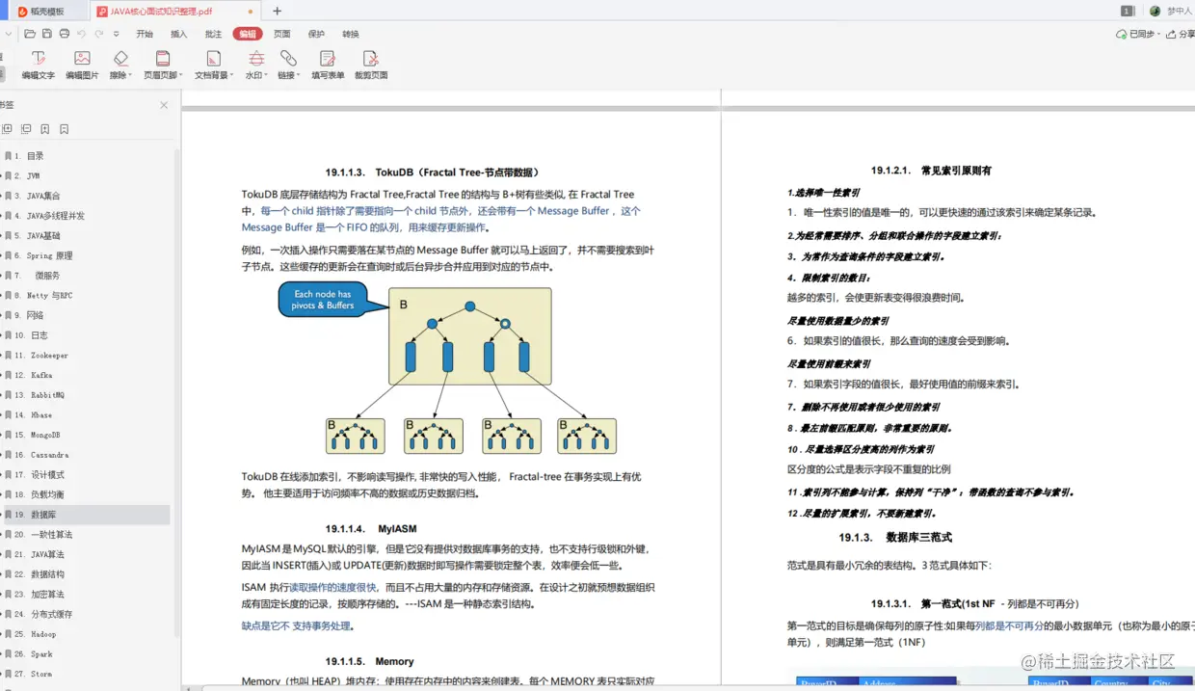Click heading 19.1.3. 数据库三范式
Viewport: 1195px width, 691px height.
click(x=895, y=538)
